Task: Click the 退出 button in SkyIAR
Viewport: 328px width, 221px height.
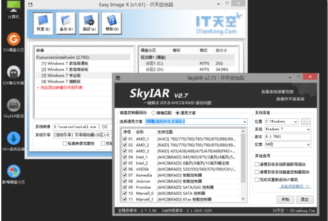Action: click(x=305, y=200)
